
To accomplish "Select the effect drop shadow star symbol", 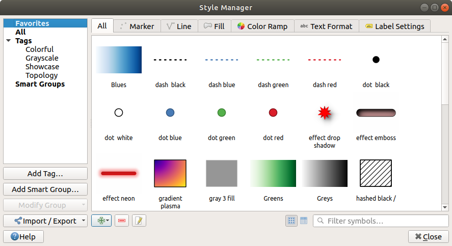I will coord(325,113).
